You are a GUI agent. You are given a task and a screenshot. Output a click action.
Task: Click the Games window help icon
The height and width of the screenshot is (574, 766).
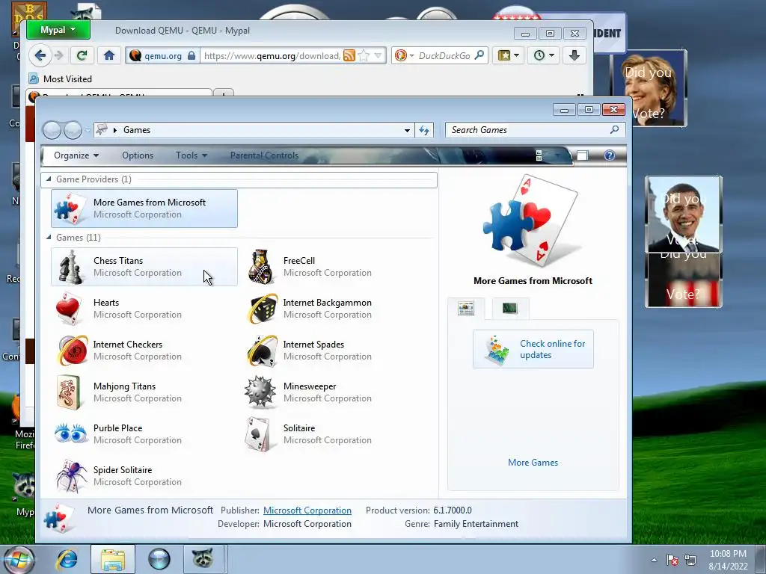(x=609, y=155)
